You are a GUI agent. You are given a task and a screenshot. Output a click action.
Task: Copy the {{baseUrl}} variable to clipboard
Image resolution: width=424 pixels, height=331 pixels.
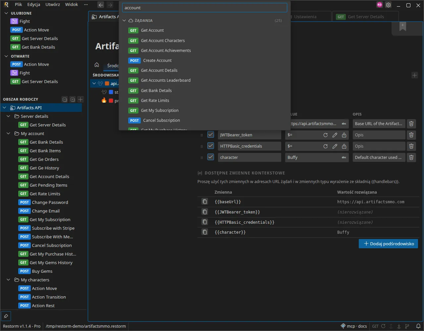pos(205,202)
